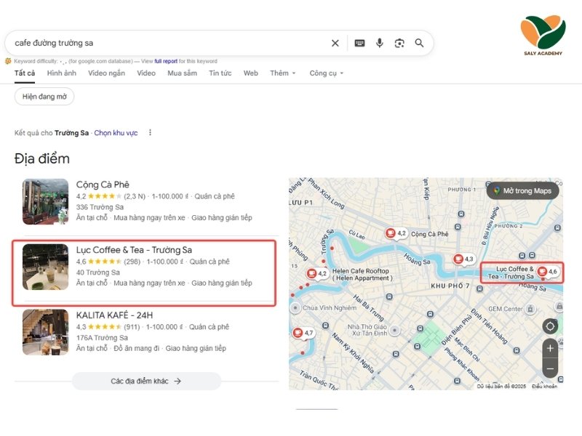Switch to the Hình ảnh tab
Screen dimensions: 582x436
click(61, 73)
